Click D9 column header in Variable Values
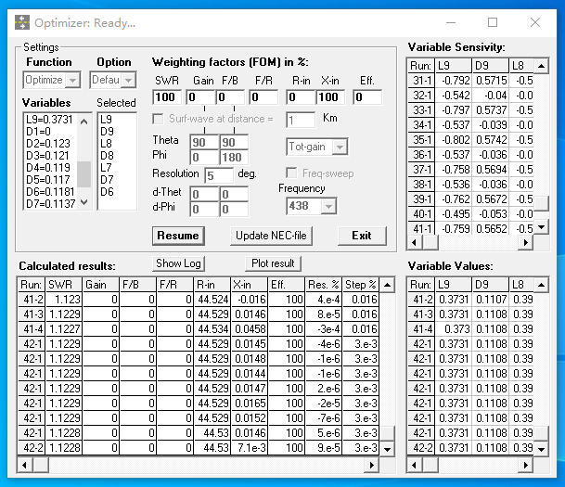 pos(490,285)
